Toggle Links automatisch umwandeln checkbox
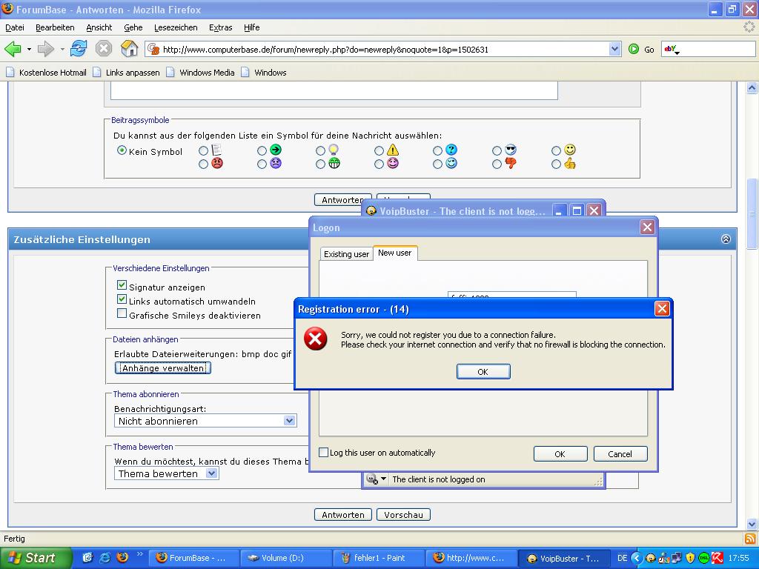Viewport: 759px width, 569px height. click(122, 299)
